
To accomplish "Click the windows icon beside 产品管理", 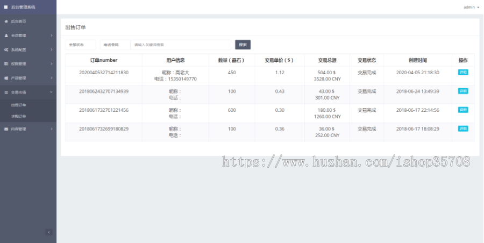I will point(6,78).
